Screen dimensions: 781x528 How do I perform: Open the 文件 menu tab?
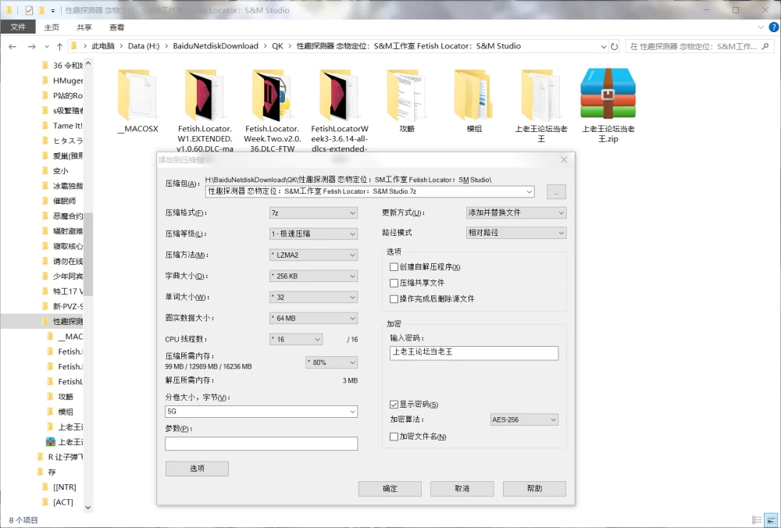tap(18, 27)
